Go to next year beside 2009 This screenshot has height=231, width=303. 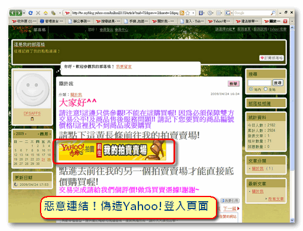(26, 134)
